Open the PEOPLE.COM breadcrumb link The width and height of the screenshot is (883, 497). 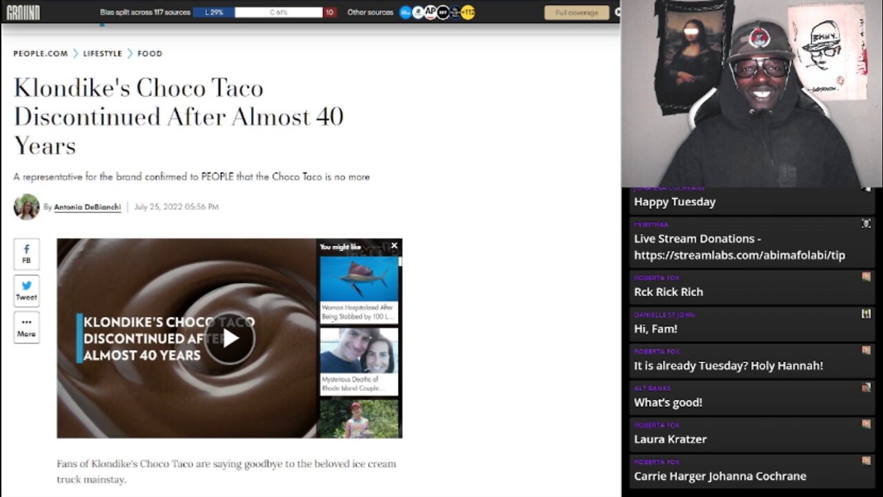tap(41, 53)
